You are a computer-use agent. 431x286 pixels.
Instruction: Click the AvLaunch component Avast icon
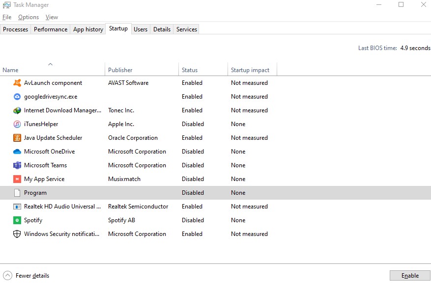[x=17, y=82]
